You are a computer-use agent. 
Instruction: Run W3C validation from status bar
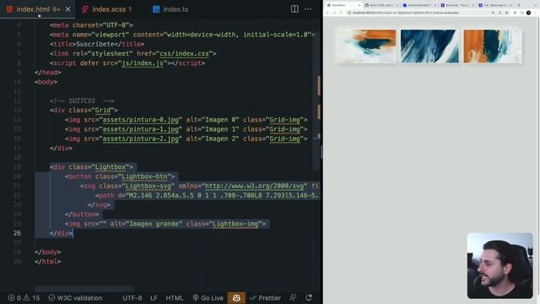[75, 298]
